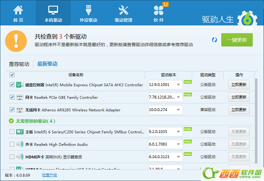
Task: Open the 9.2.0.1035 version dropdown
Action: coord(179,131)
